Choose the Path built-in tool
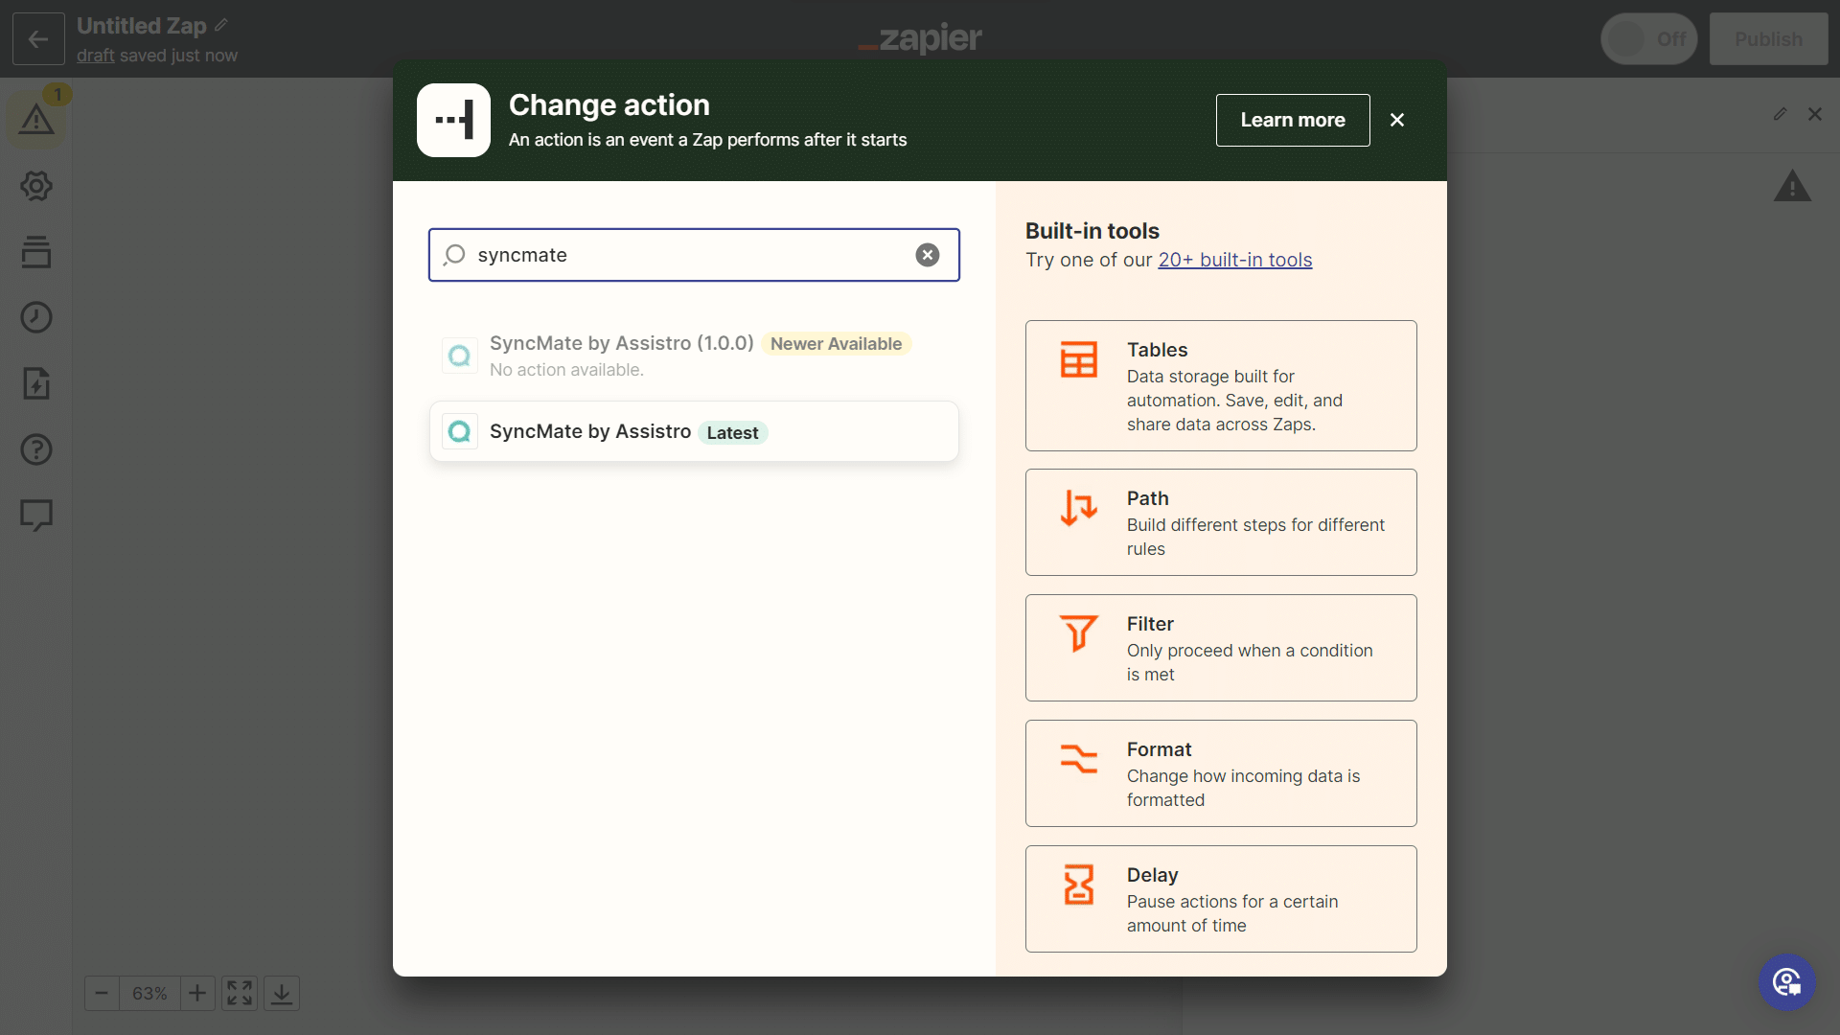 point(1220,522)
